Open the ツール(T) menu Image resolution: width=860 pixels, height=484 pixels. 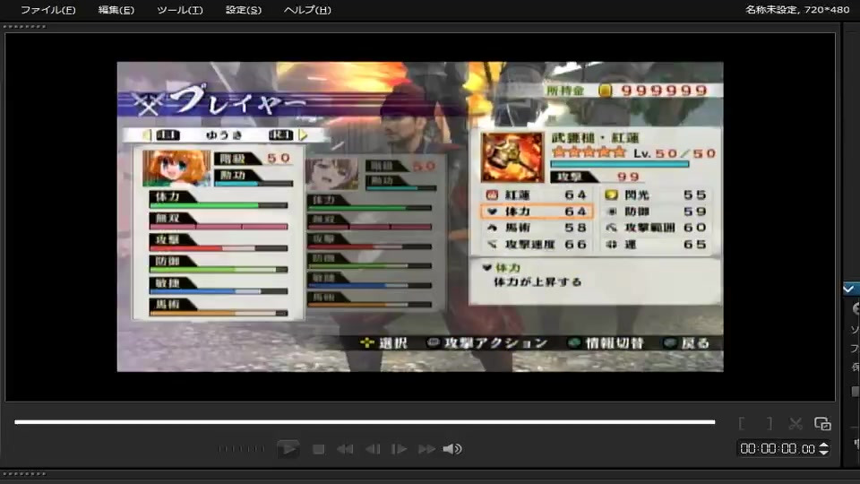point(179,10)
